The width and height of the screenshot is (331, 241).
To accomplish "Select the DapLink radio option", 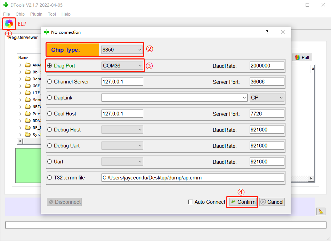I will pos(50,98).
